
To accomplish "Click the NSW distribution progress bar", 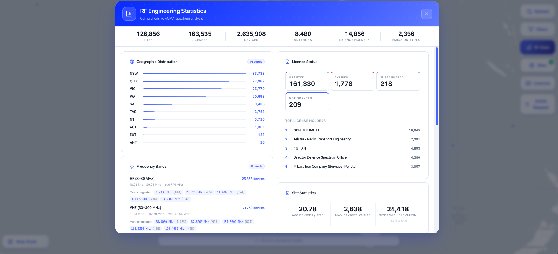I will coord(195,74).
